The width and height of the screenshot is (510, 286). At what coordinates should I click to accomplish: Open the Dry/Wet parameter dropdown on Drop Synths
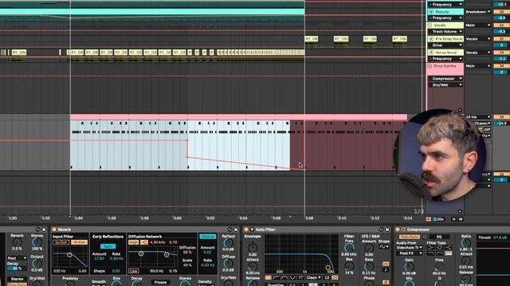(445, 85)
